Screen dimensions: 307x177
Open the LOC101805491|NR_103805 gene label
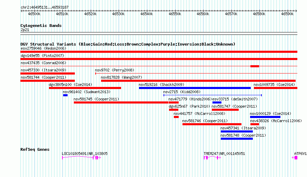pyautogui.click(x=85, y=154)
